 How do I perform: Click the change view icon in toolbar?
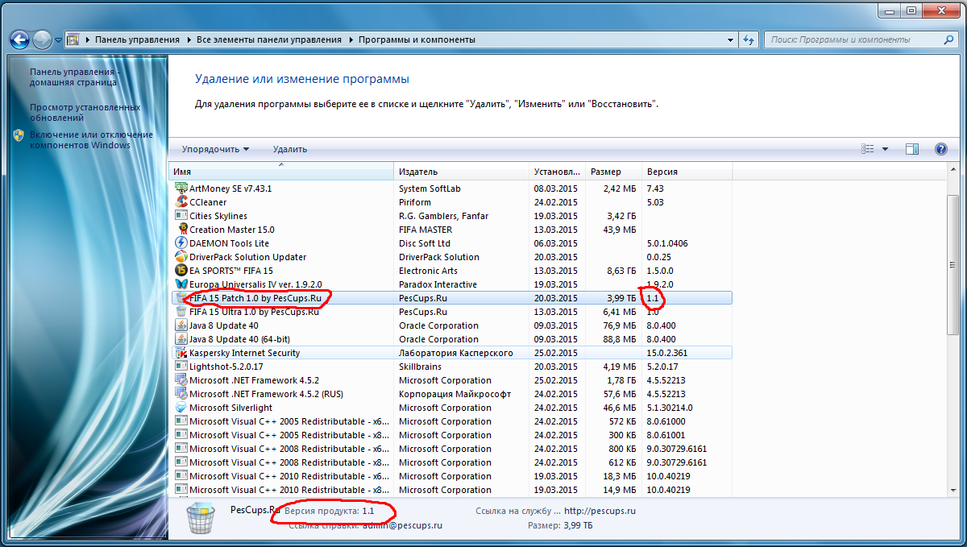(x=868, y=149)
